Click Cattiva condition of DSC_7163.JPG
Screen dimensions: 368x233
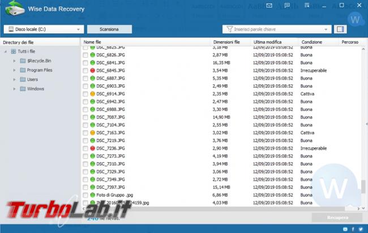[x=307, y=133]
